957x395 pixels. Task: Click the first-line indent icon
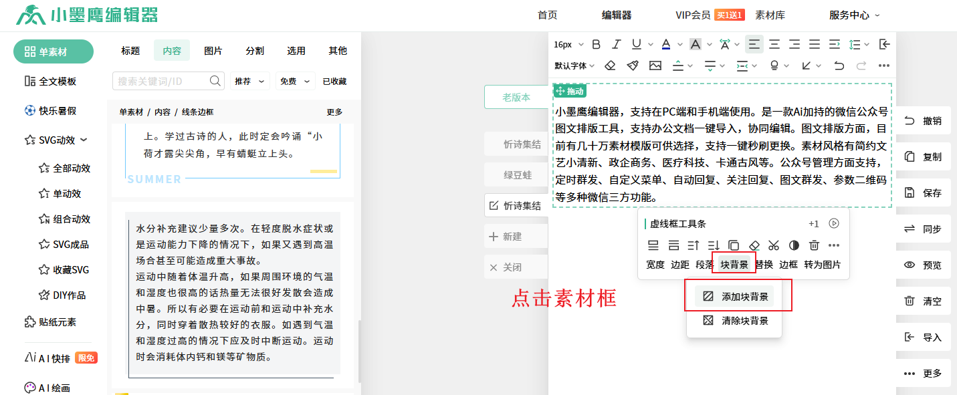coord(835,44)
